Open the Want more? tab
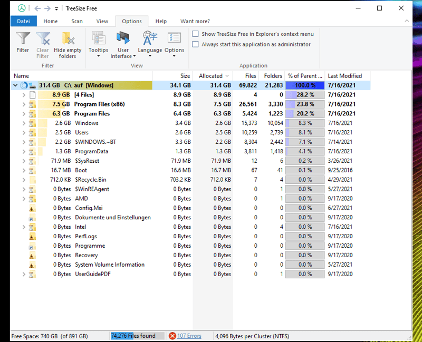The width and height of the screenshot is (422, 342). click(195, 21)
